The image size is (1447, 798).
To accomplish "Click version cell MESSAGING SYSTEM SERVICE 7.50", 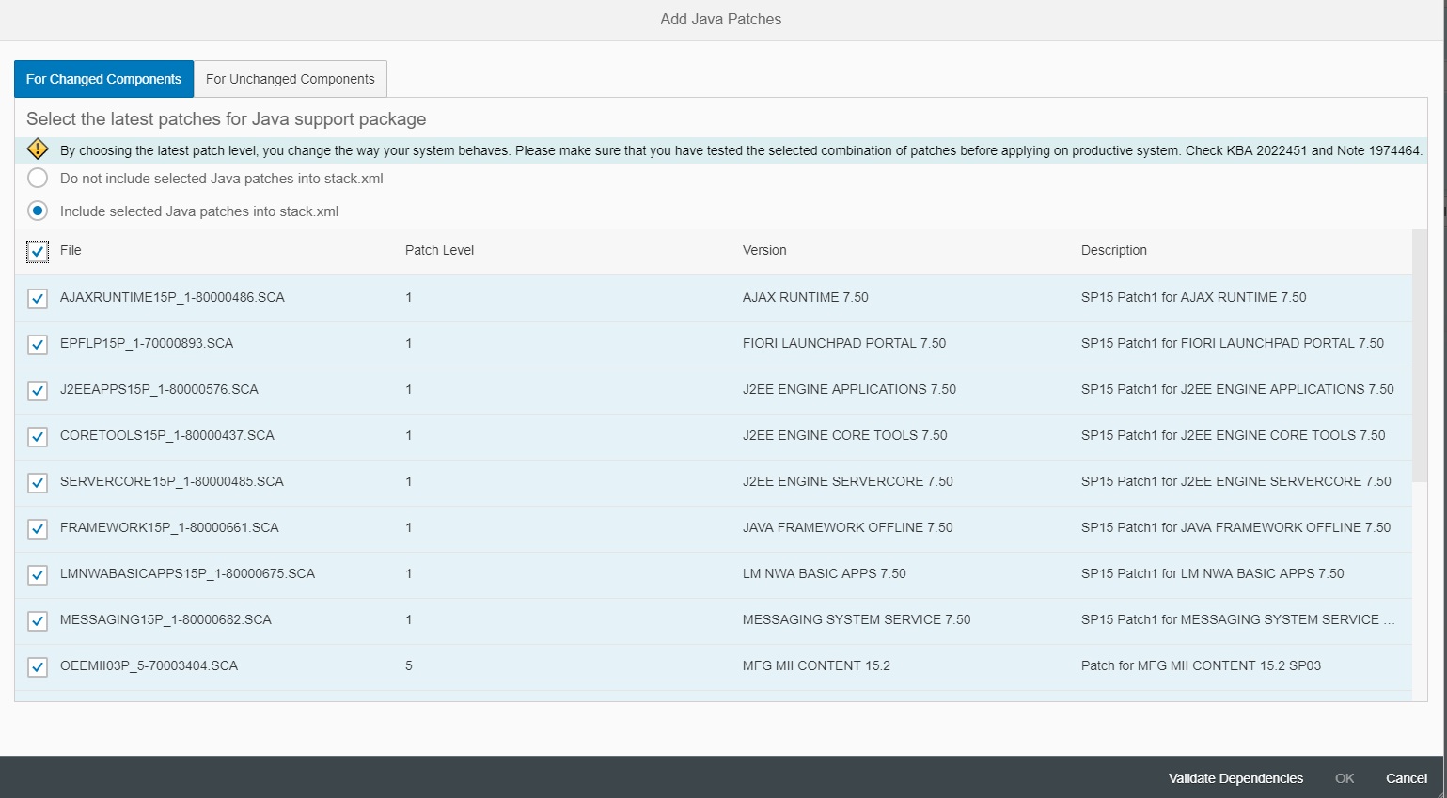I will point(857,619).
